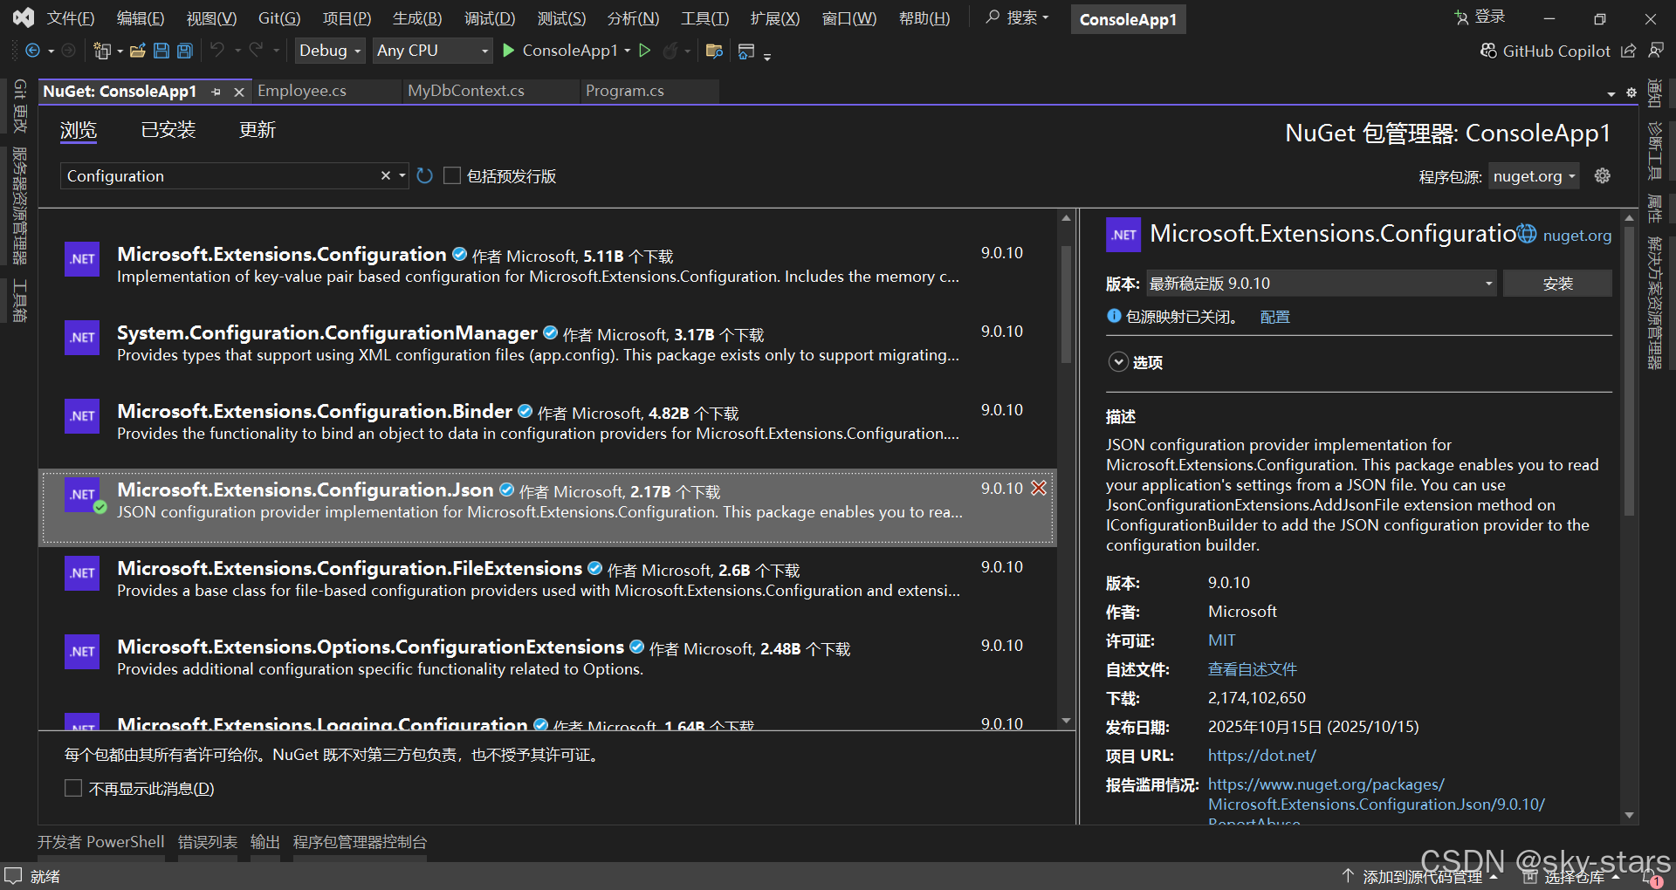1676x890 pixels.
Task: Click the window layout icon in toolbar
Action: click(x=745, y=51)
